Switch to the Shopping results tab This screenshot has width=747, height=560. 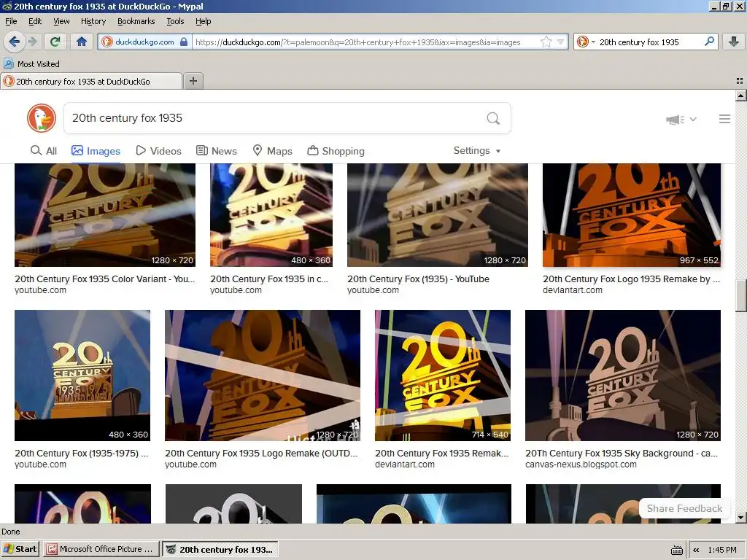(x=336, y=151)
